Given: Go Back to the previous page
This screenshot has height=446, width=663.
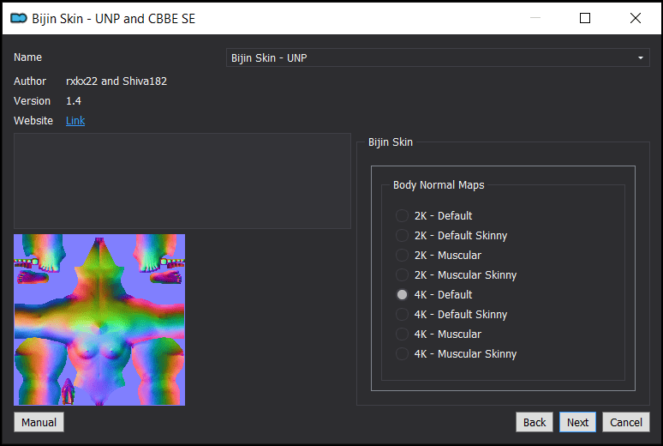Looking at the screenshot, I should [534, 422].
